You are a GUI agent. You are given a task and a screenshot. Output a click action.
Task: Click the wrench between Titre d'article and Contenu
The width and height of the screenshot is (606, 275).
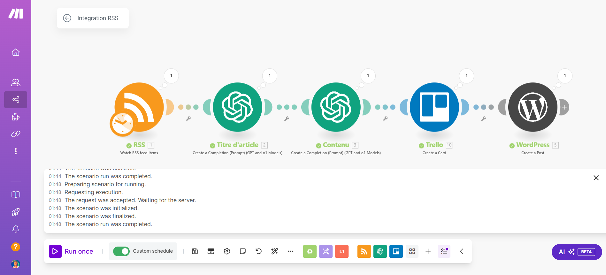287,119
